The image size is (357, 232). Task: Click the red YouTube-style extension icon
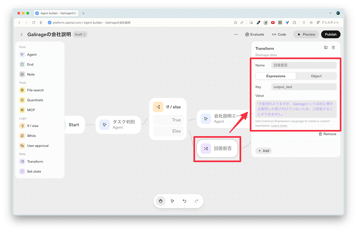coord(273,23)
